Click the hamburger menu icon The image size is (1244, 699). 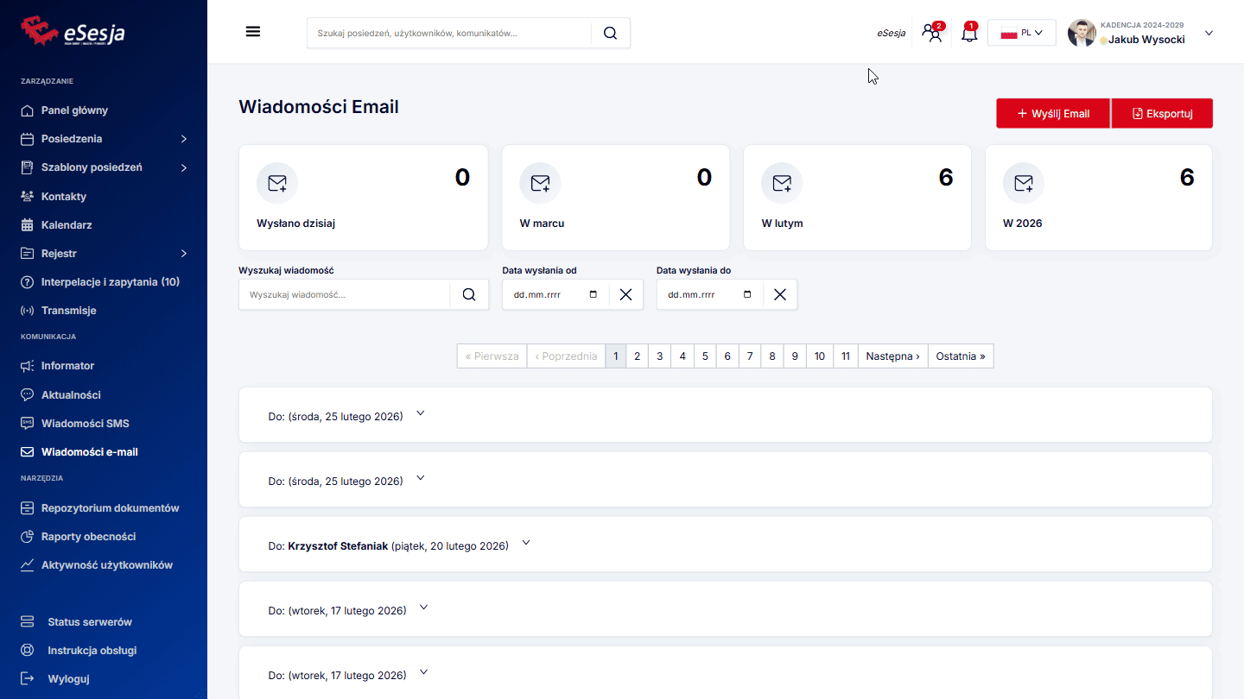click(x=253, y=32)
